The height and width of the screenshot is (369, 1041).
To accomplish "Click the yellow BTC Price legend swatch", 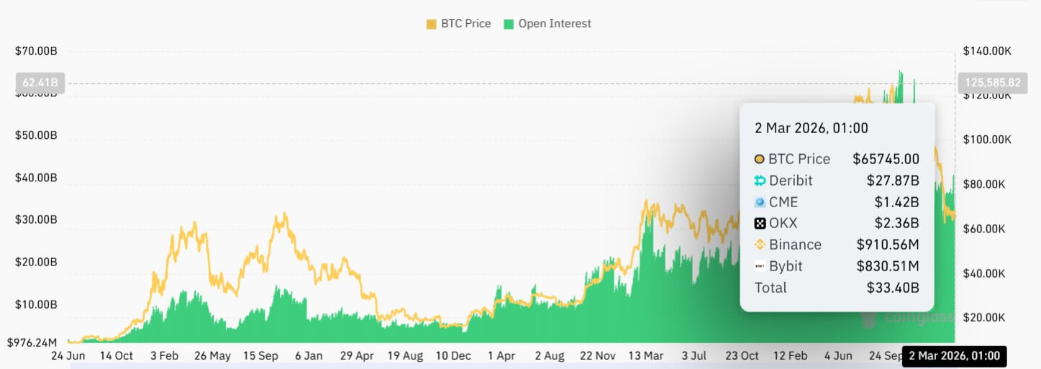I will (x=432, y=24).
